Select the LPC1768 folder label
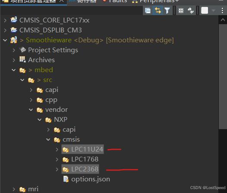Screen dimensions: 227x193 click(x=85, y=159)
